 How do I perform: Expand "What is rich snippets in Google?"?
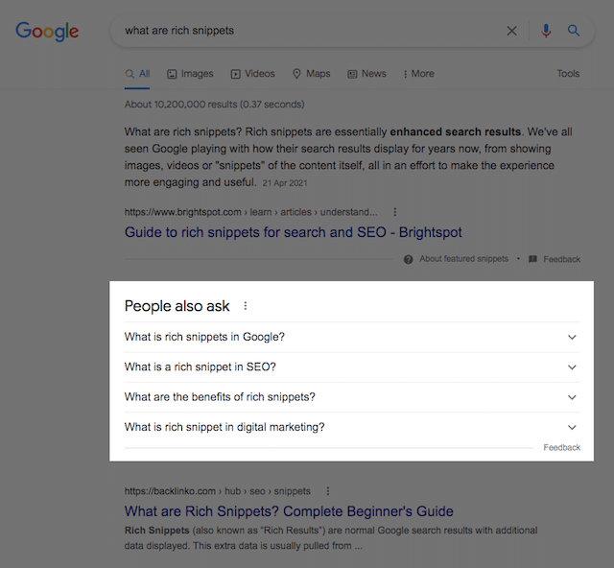click(572, 337)
